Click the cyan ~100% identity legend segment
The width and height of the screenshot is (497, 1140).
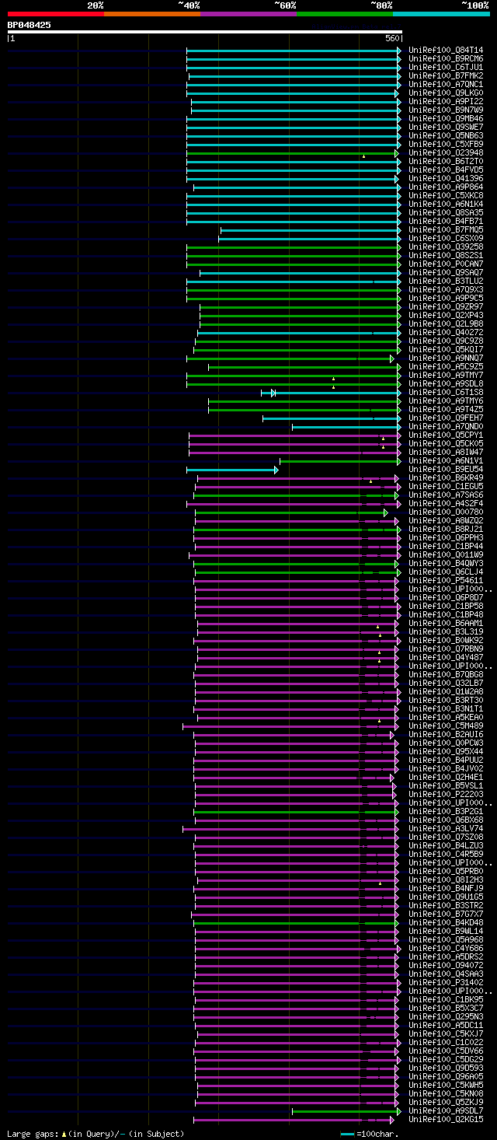click(441, 13)
